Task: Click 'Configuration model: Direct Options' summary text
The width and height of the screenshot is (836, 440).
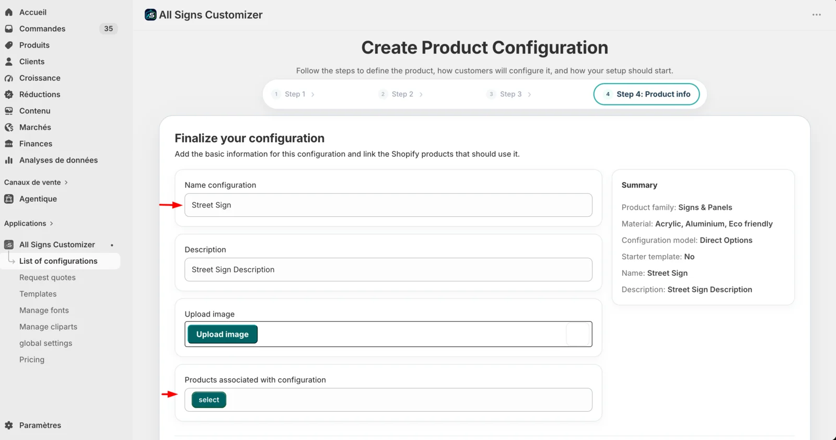Action: point(687,240)
